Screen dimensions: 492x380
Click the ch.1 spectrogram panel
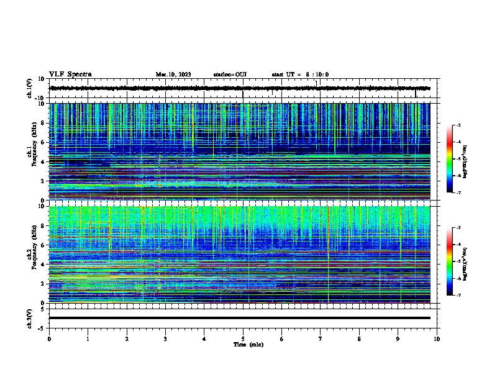pos(239,152)
